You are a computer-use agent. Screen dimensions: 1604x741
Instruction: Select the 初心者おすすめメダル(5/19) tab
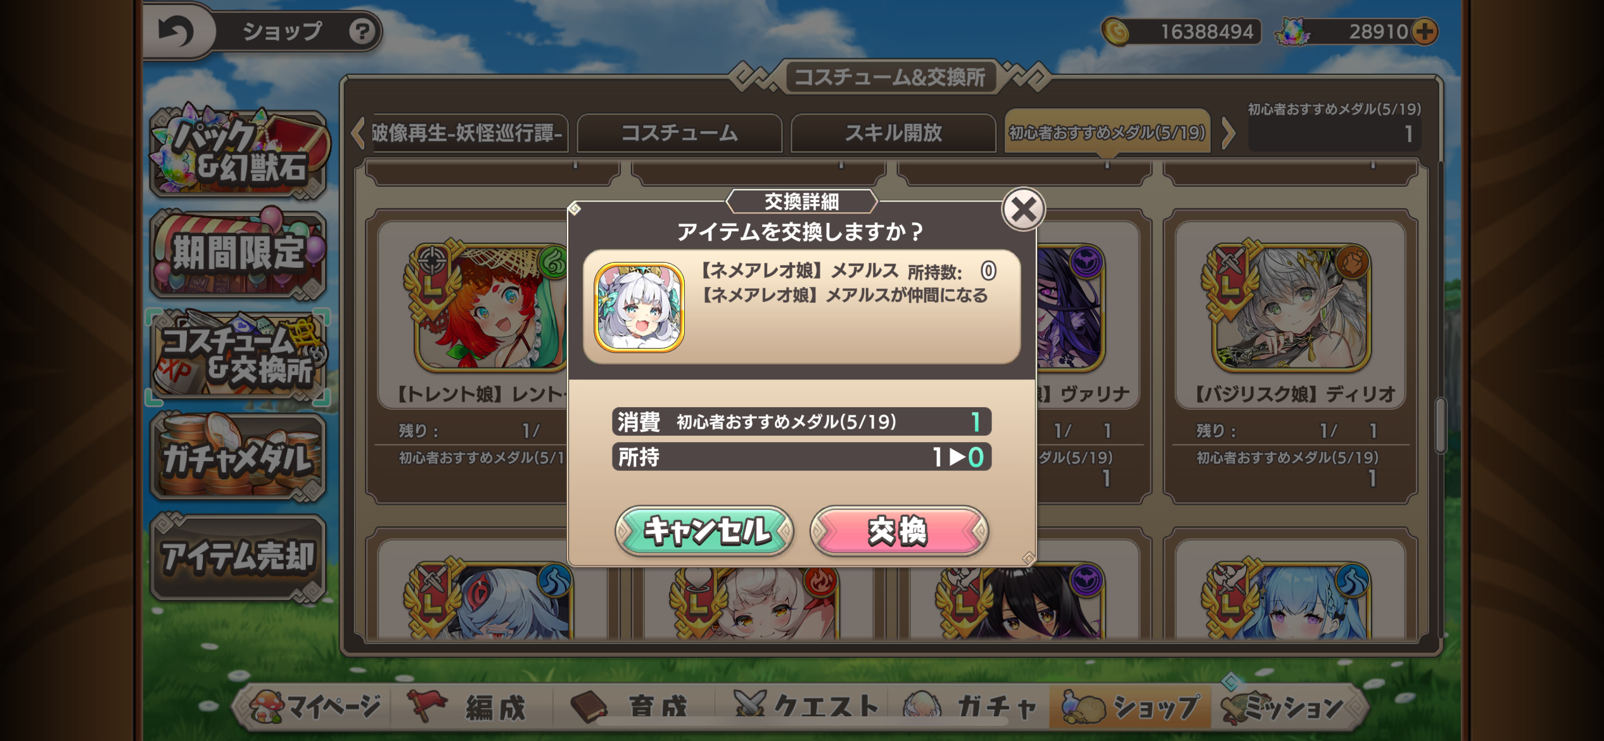[x=1107, y=132]
